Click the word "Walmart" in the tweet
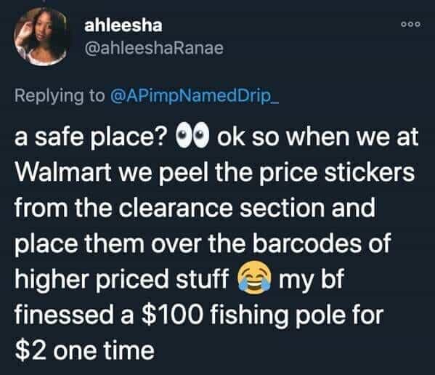Image resolution: width=435 pixels, height=375 pixels. pos(63,172)
